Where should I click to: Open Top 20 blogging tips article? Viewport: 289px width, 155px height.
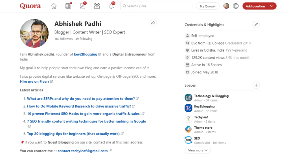(x=73, y=134)
